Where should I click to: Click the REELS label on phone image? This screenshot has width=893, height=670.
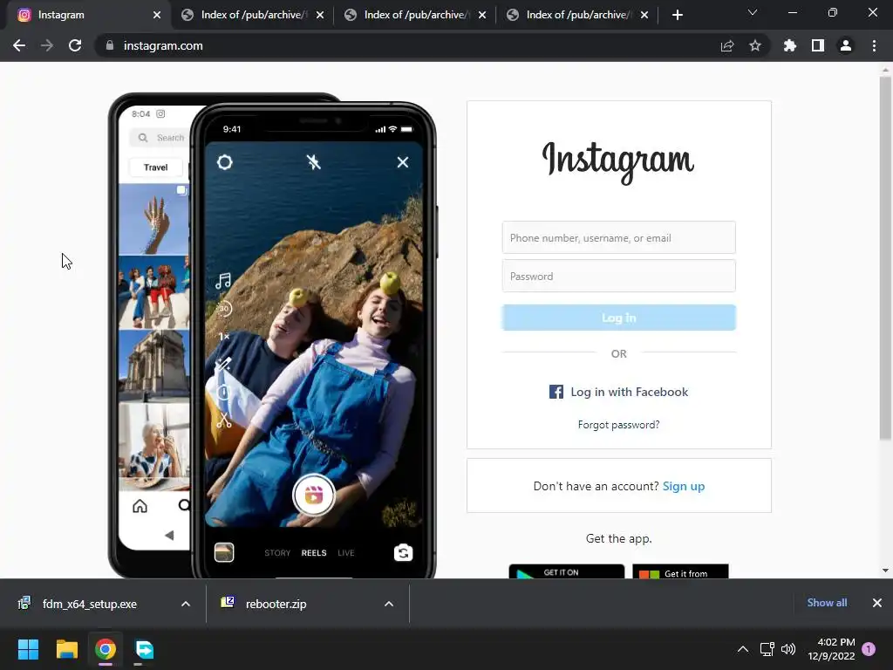click(x=314, y=552)
